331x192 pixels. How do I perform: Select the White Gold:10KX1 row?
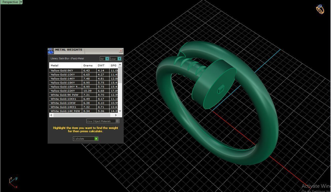click(84, 99)
